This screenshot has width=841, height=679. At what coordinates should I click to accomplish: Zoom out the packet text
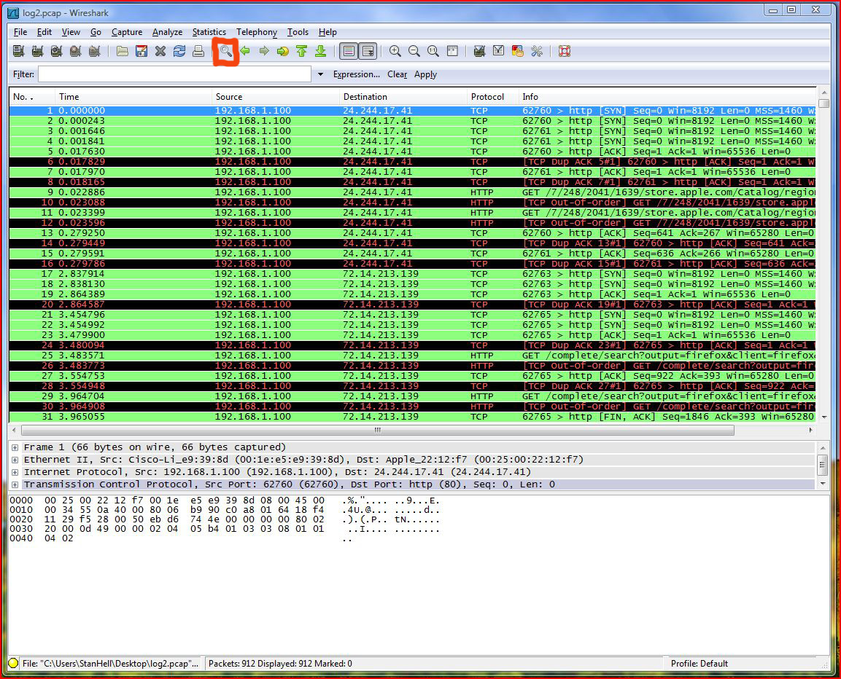pos(414,52)
